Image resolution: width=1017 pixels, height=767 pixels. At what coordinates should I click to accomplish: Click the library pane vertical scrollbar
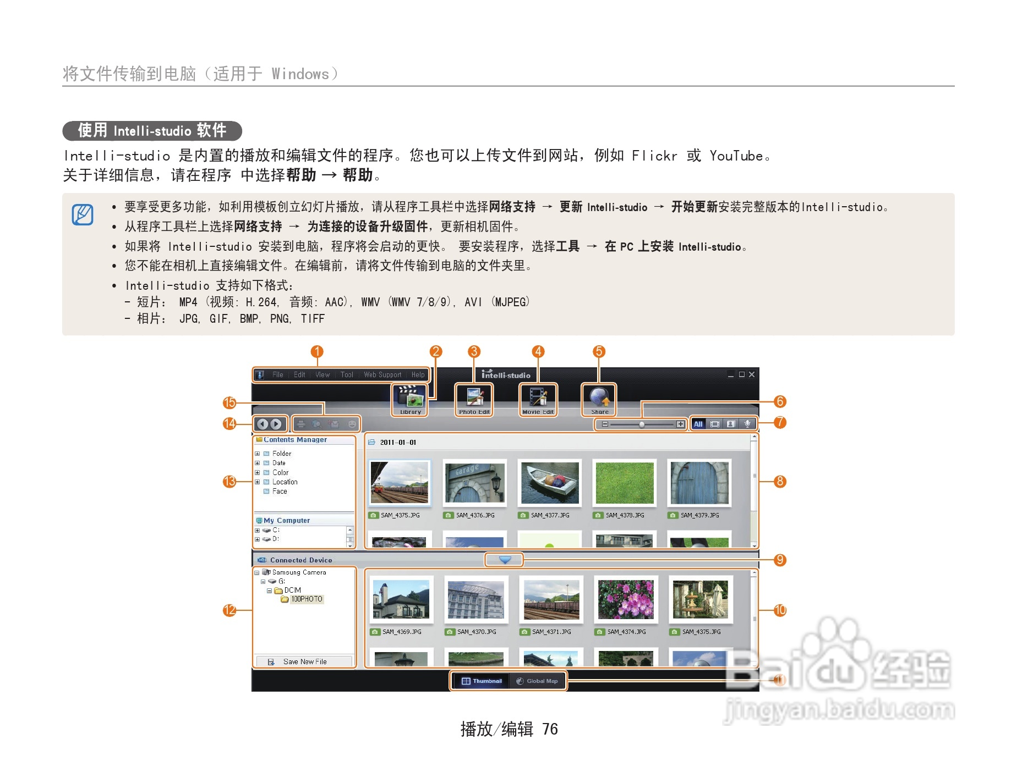pos(754,490)
